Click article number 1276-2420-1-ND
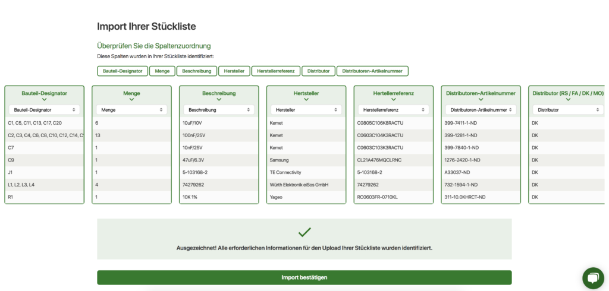609x291 pixels. point(481,160)
